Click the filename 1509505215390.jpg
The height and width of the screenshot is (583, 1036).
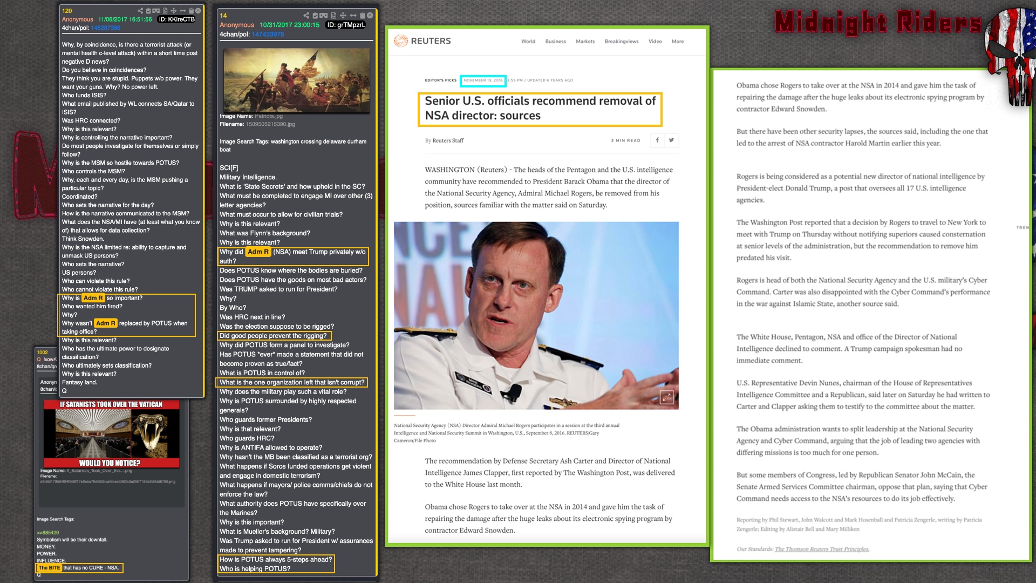pyautogui.click(x=270, y=124)
